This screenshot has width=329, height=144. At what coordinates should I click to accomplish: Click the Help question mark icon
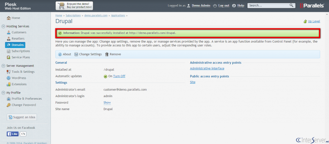[234, 6]
